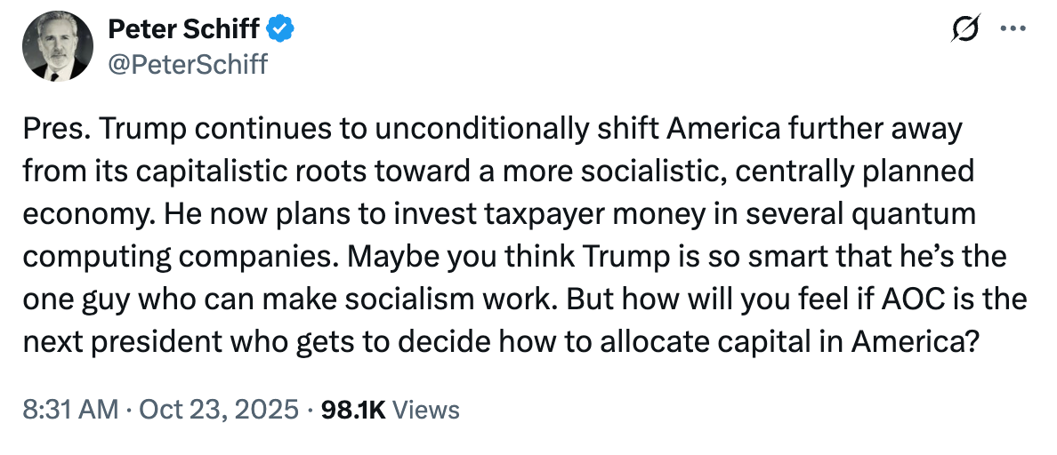Open the @PeterSchiff handle link
The image size is (1057, 455).
(187, 63)
